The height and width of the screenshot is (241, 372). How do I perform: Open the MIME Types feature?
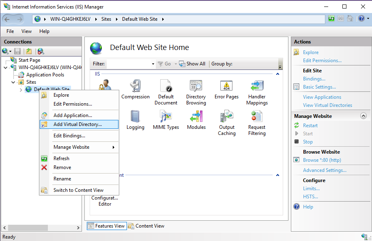pyautogui.click(x=166, y=120)
